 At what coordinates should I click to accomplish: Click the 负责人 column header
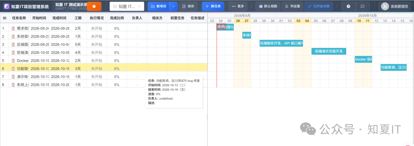coord(137,18)
